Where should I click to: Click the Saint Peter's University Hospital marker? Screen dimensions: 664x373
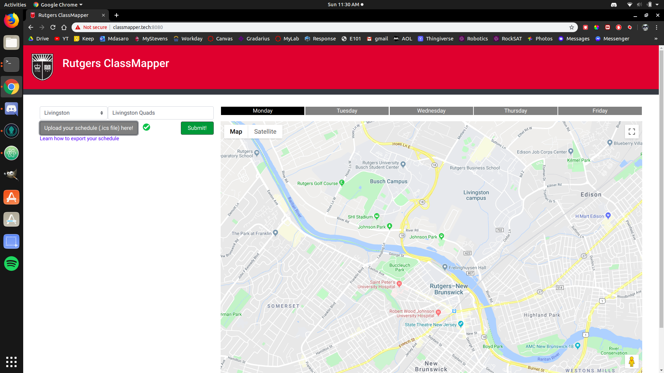click(399, 284)
